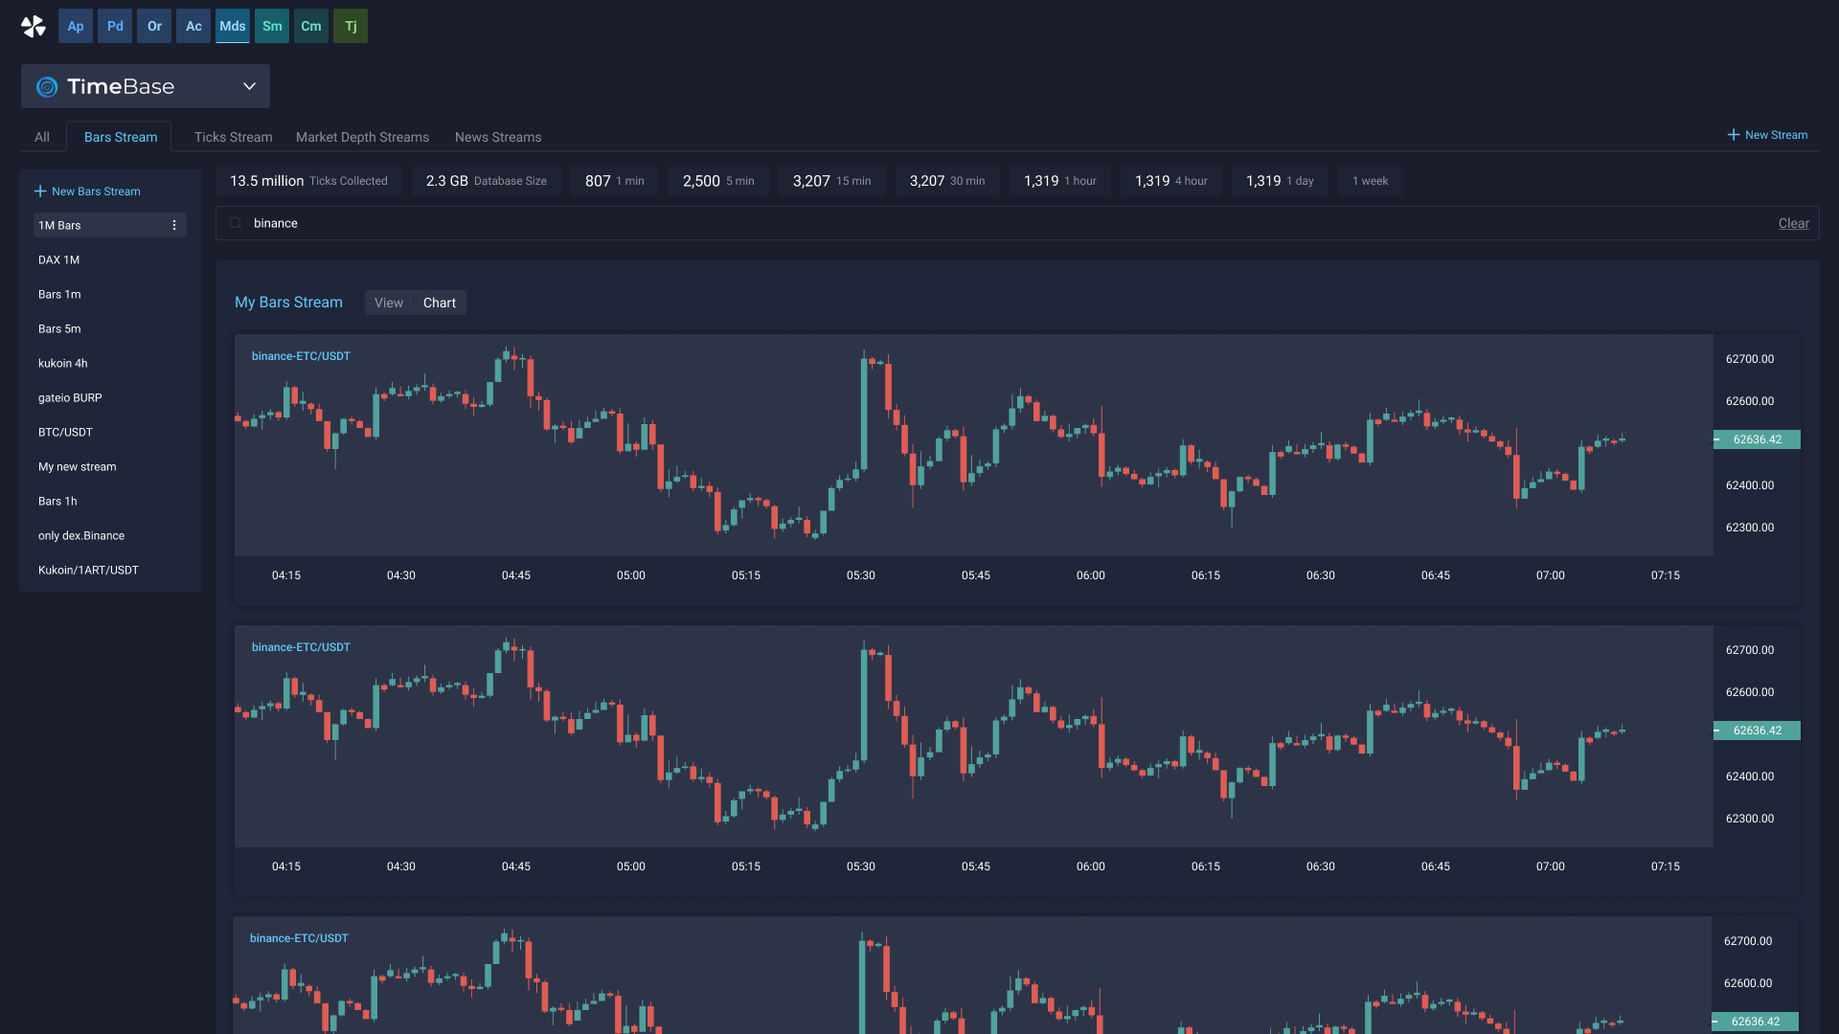Click the search magnifier icon

236,223
